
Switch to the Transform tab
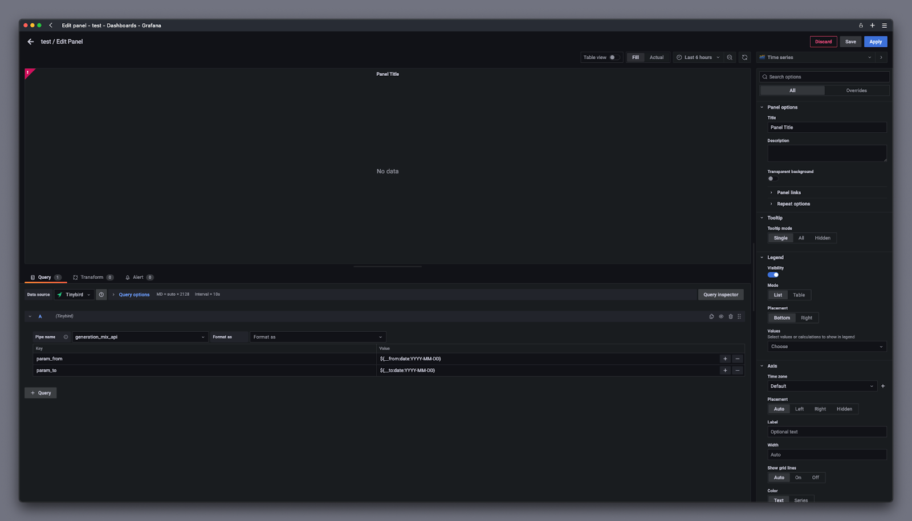92,278
